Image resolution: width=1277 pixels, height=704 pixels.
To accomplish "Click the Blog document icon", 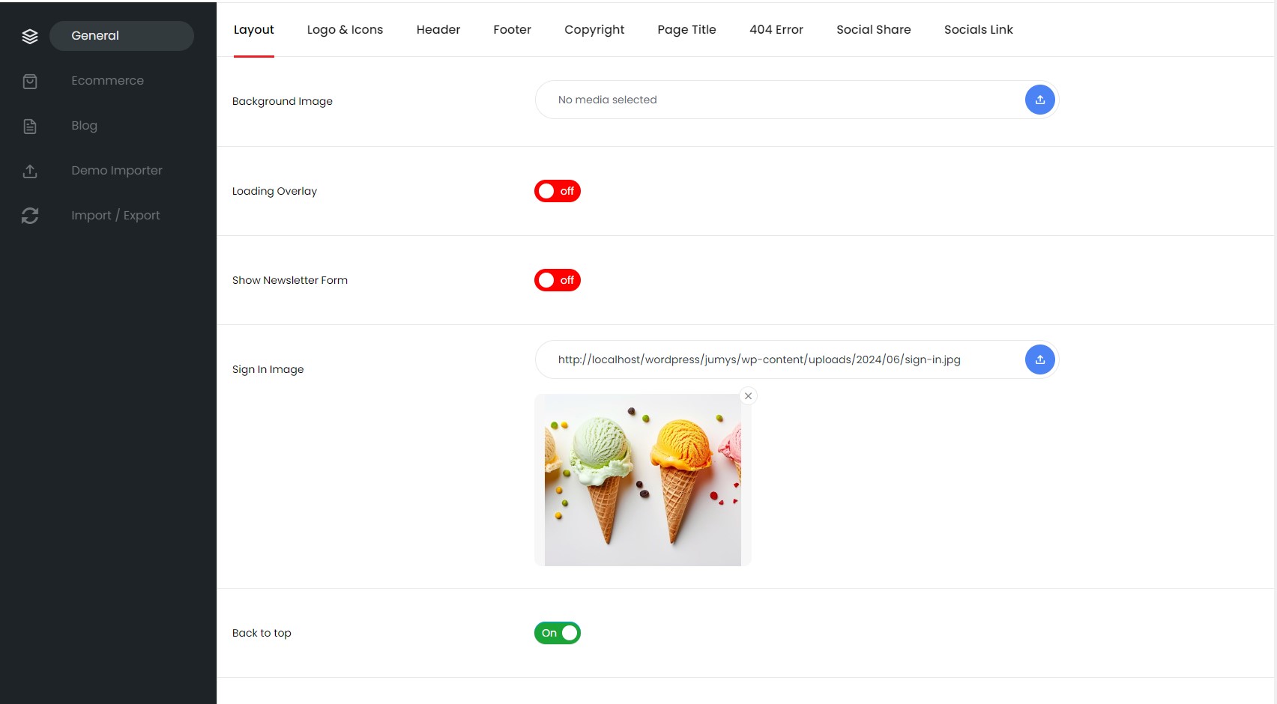I will tap(30, 126).
